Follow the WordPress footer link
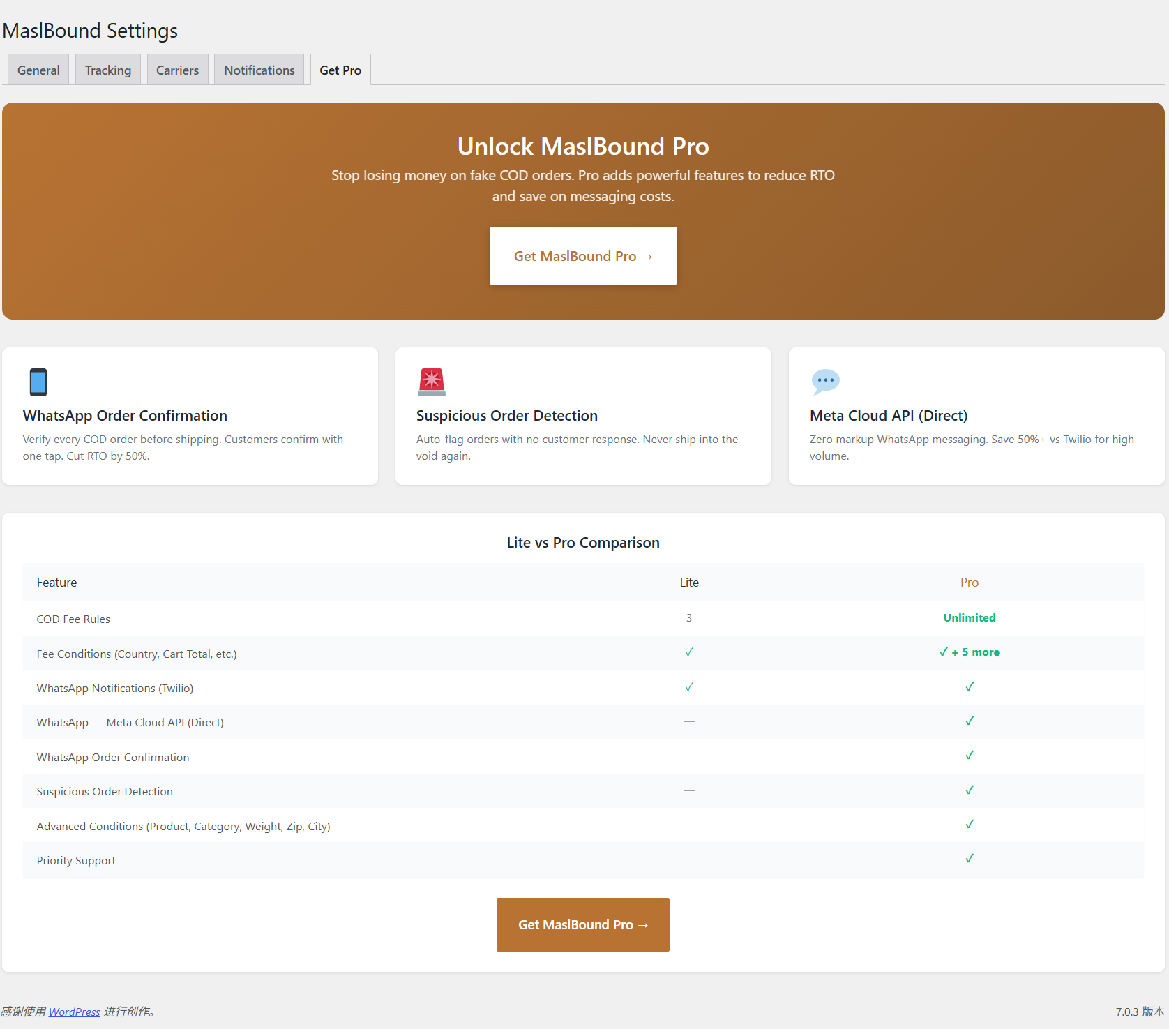This screenshot has height=1029, width=1169. (75, 1012)
